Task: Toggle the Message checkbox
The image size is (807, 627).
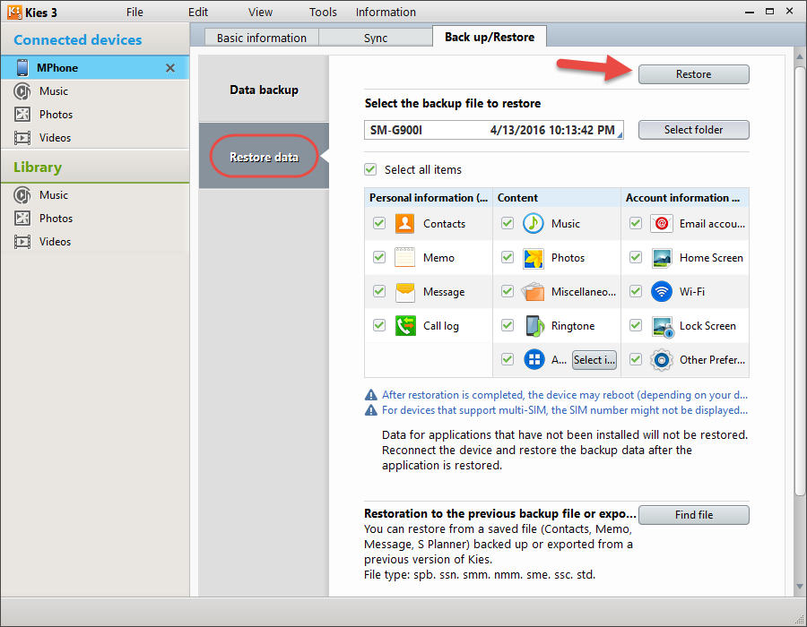Action: coord(379,291)
